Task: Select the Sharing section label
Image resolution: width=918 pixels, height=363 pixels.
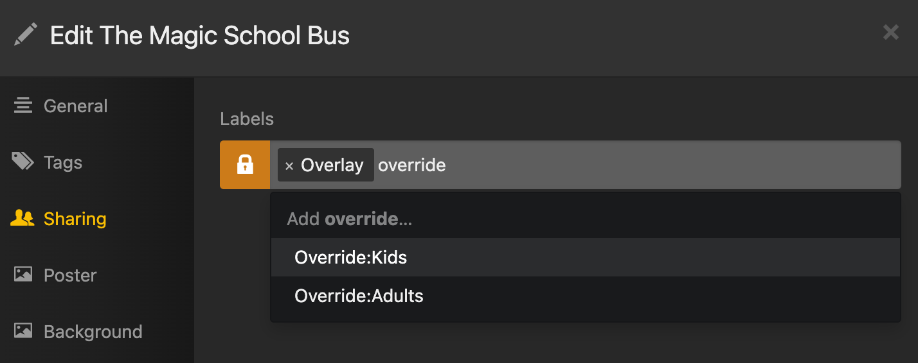Action: [x=75, y=219]
